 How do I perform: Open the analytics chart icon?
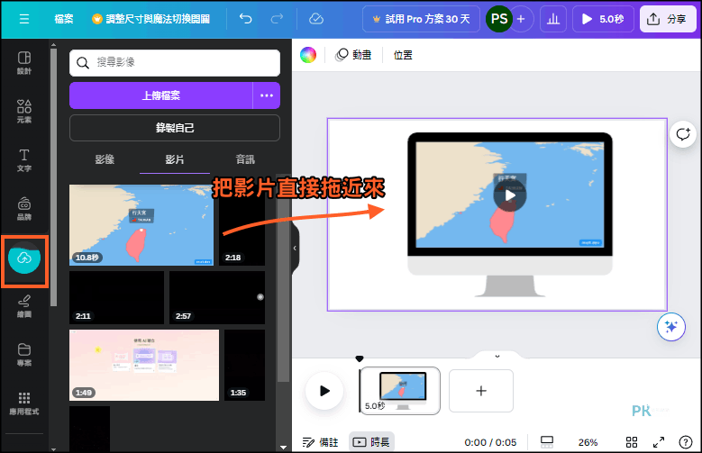(553, 19)
